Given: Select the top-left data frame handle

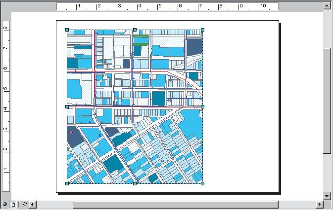Looking at the screenshot, I should point(67,30).
